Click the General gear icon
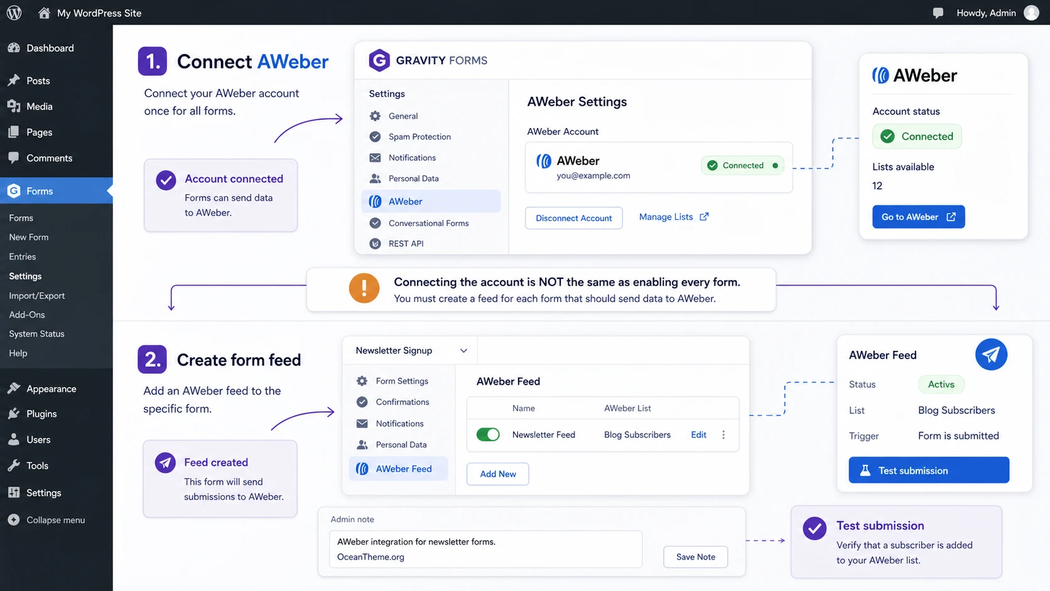Screen dimensions: 1050x591 [x=375, y=116]
